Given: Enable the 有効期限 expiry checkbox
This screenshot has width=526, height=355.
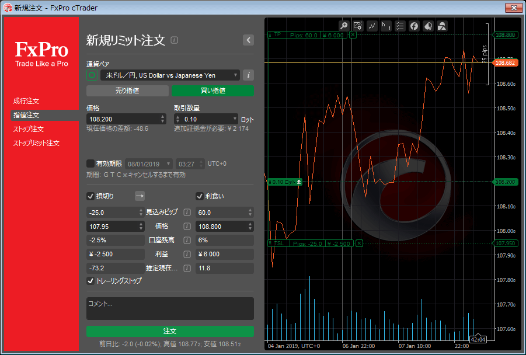Looking at the screenshot, I should [x=90, y=163].
